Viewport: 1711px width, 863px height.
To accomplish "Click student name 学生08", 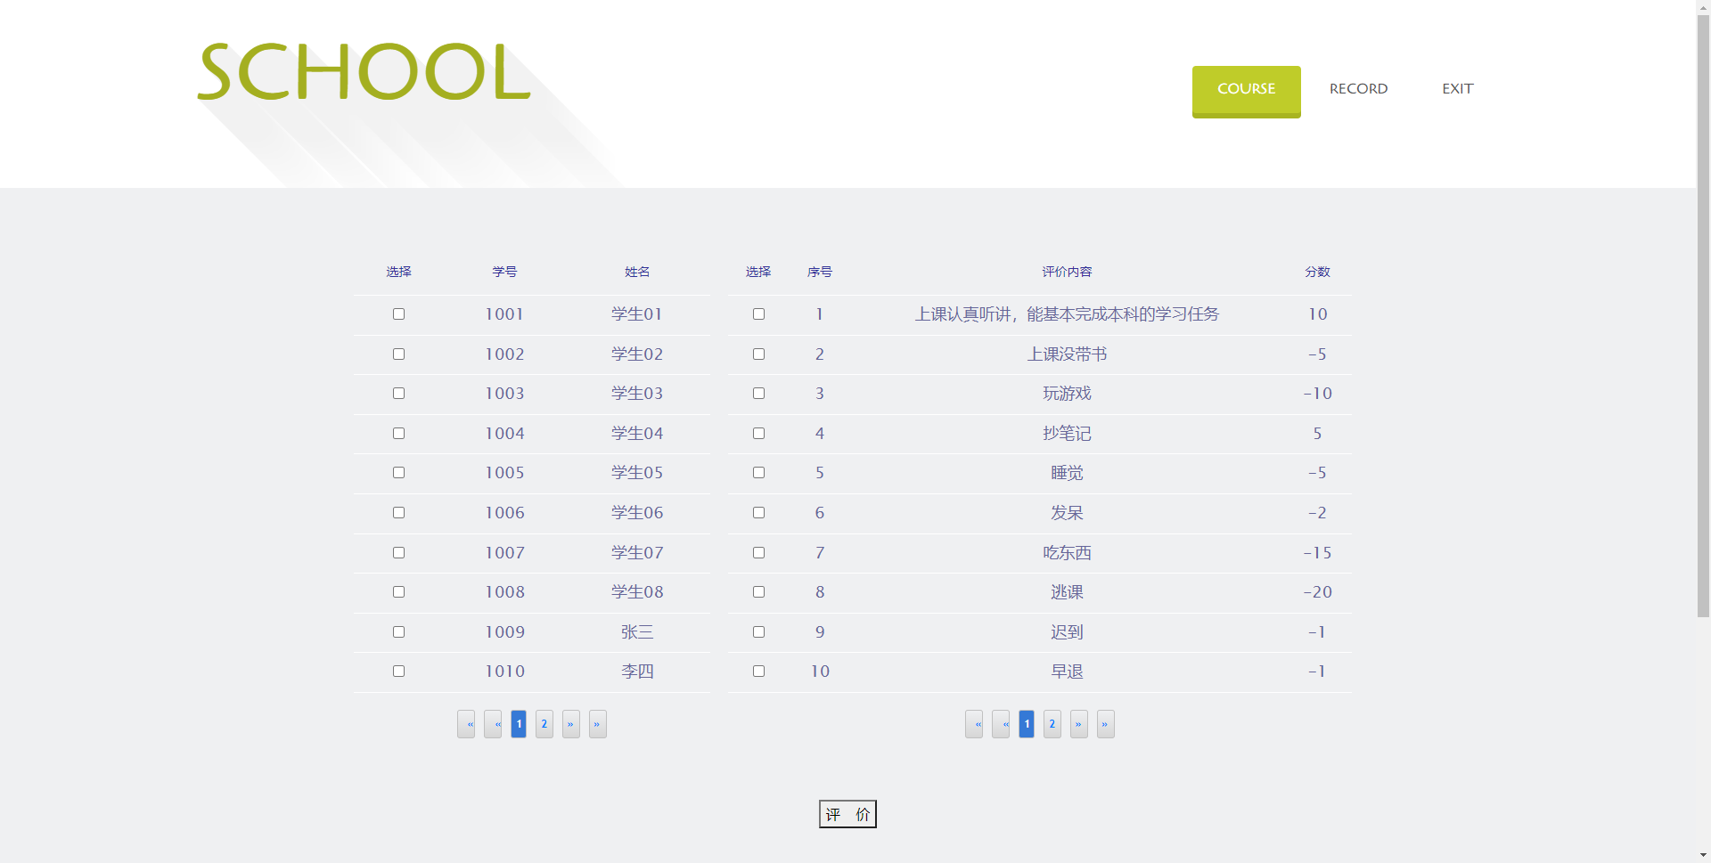I will (637, 592).
